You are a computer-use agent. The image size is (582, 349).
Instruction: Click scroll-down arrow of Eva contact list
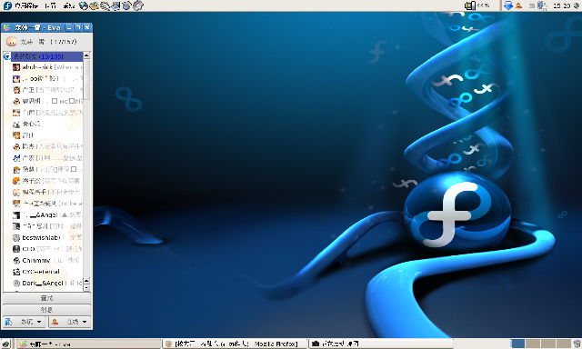coord(86,288)
